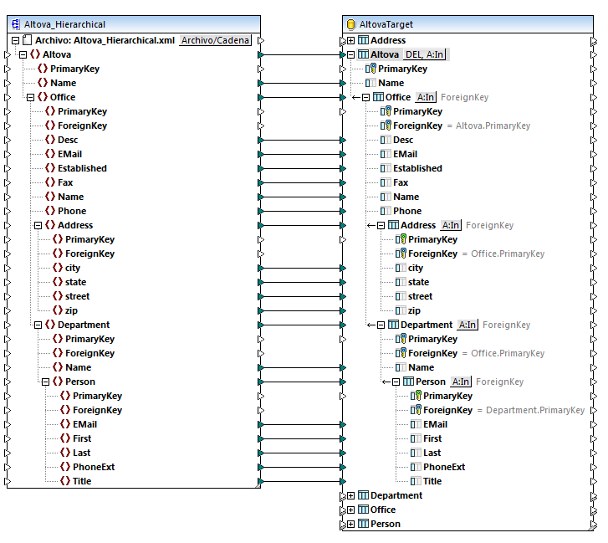Collapse the Department element in source tree

[38, 325]
